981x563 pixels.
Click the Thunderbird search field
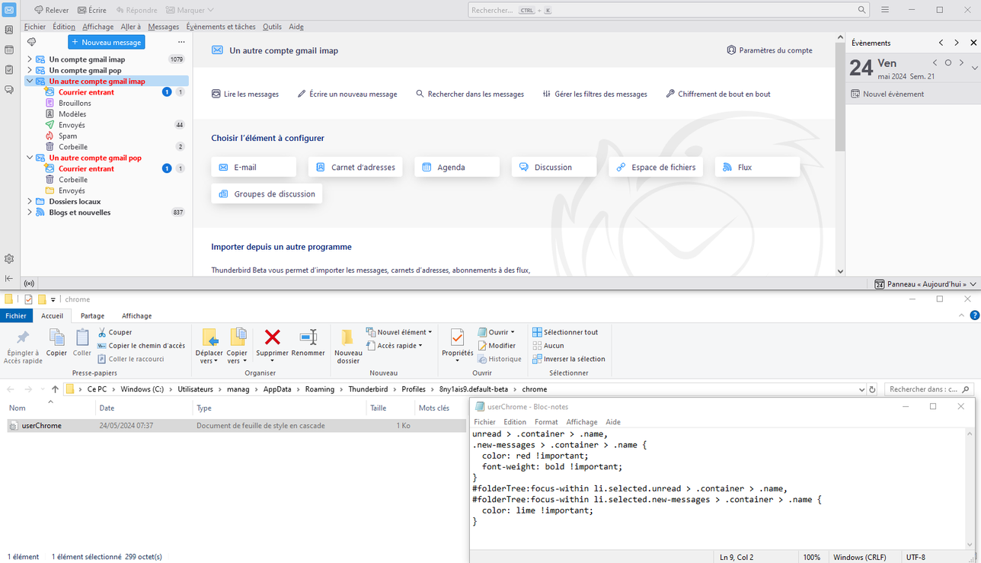click(x=663, y=10)
